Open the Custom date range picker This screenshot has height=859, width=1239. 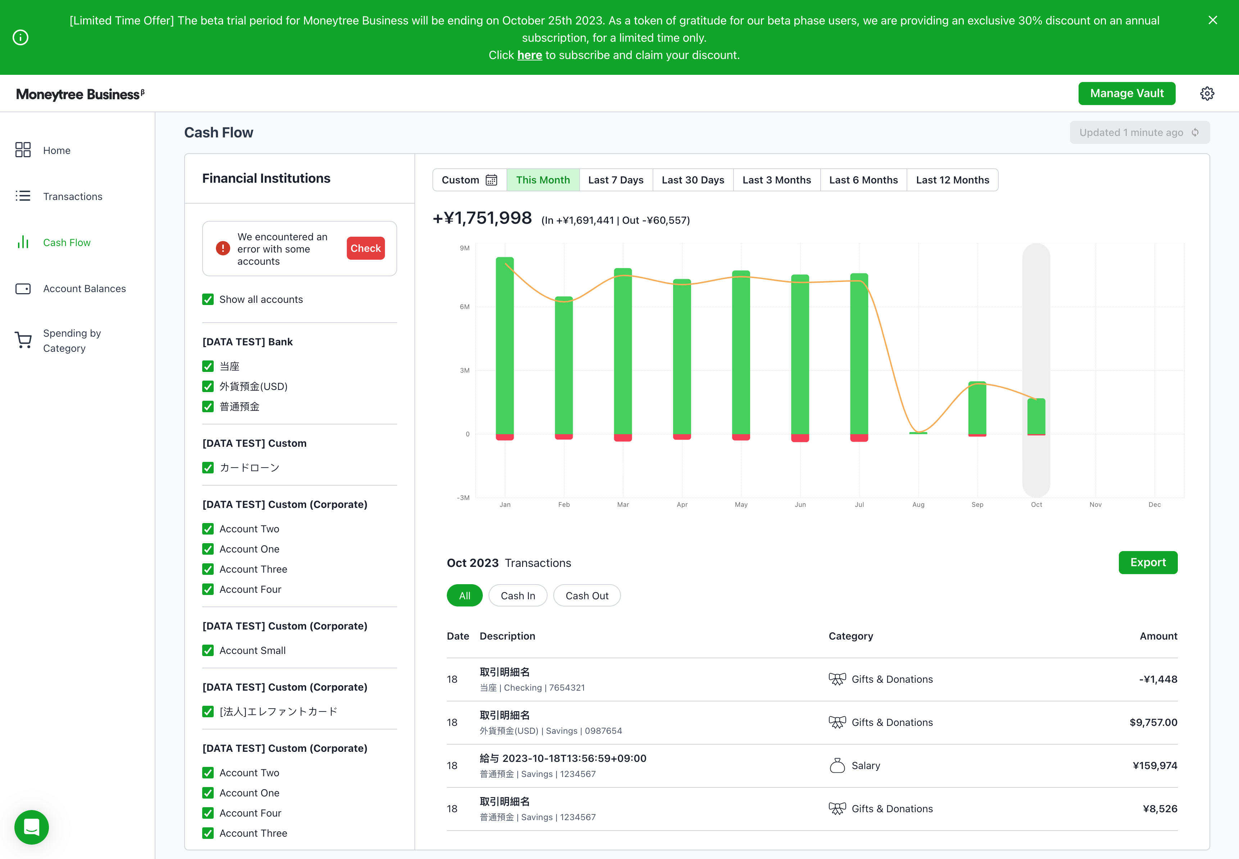pyautogui.click(x=469, y=180)
